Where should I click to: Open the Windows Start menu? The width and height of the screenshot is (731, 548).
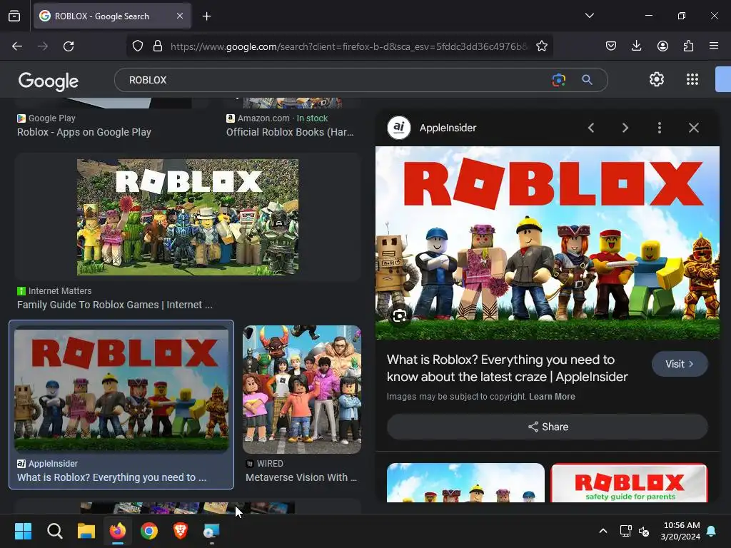click(23, 531)
